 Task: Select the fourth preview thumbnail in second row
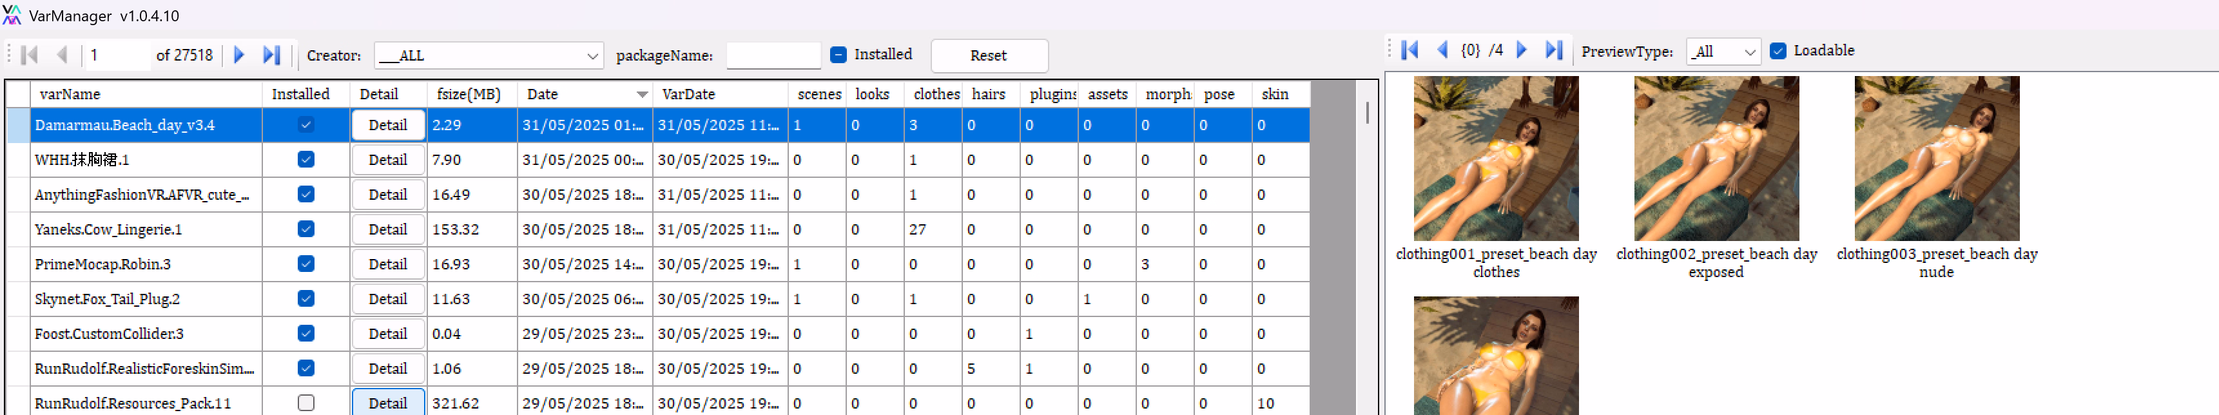click(x=1495, y=356)
